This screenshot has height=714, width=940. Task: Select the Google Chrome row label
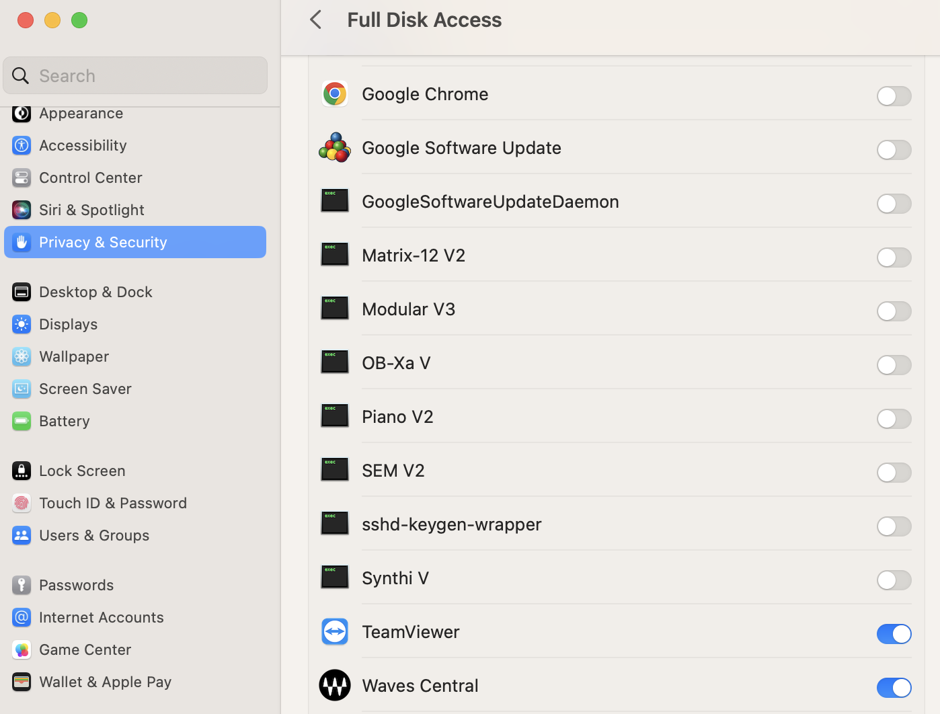[x=425, y=94]
